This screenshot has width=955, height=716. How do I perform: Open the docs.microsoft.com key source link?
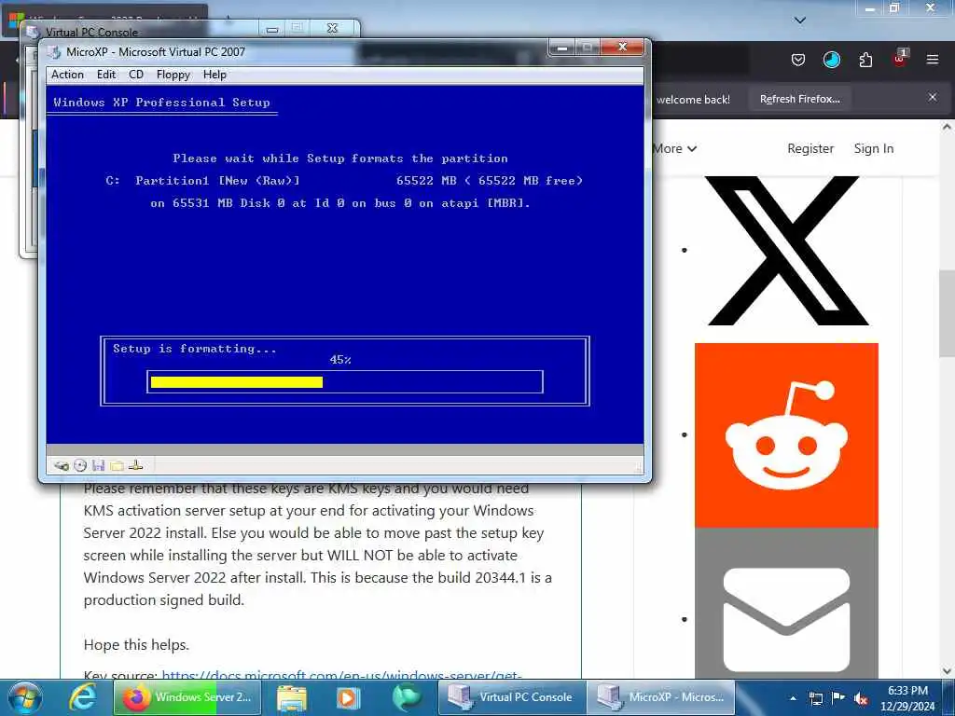coord(341,675)
